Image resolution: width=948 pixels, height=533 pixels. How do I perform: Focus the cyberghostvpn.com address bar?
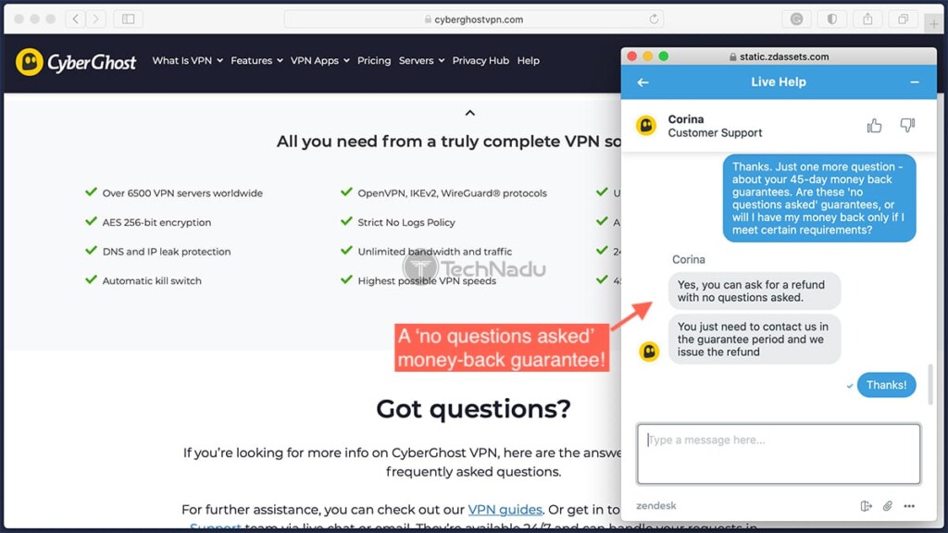473,19
